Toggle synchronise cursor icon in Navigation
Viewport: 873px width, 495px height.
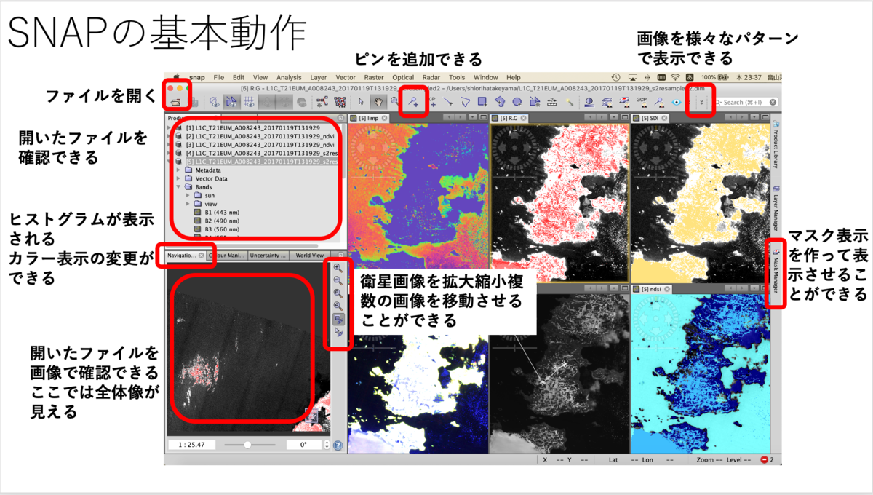(338, 333)
